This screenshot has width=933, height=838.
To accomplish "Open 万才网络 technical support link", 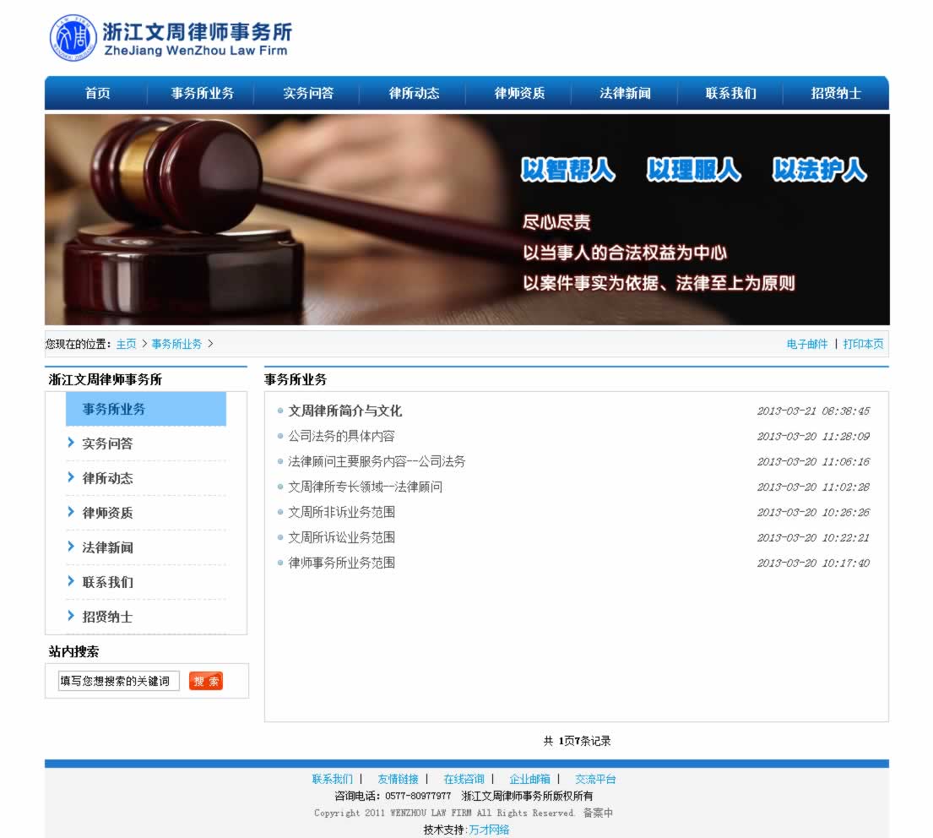I will 489,830.
